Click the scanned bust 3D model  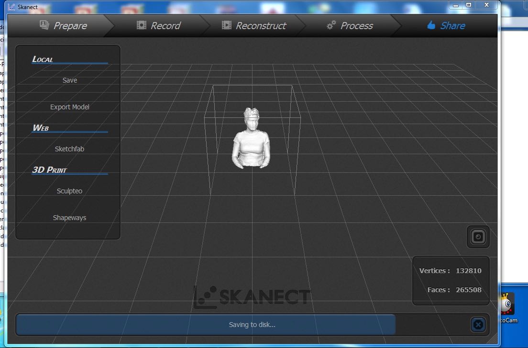tap(251, 138)
